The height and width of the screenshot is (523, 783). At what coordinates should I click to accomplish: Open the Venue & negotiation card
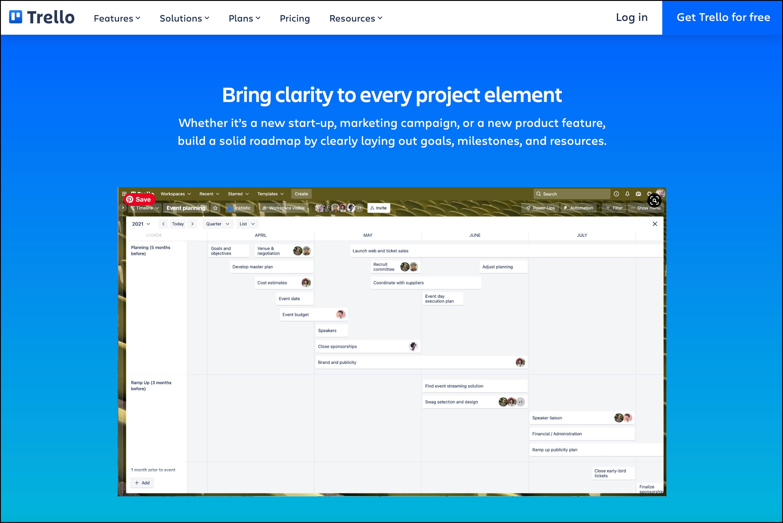[284, 251]
